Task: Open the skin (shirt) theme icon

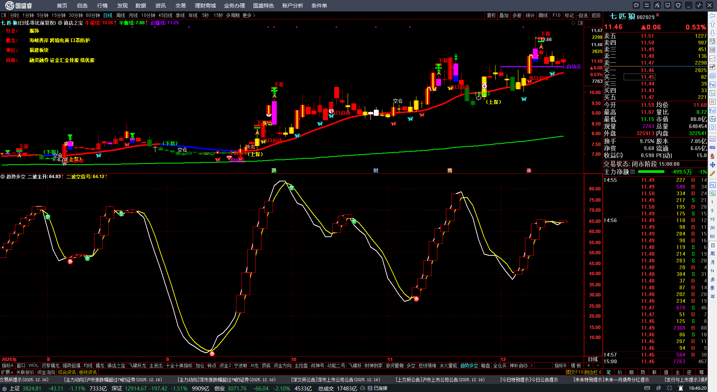Action: pyautogui.click(x=678, y=5)
